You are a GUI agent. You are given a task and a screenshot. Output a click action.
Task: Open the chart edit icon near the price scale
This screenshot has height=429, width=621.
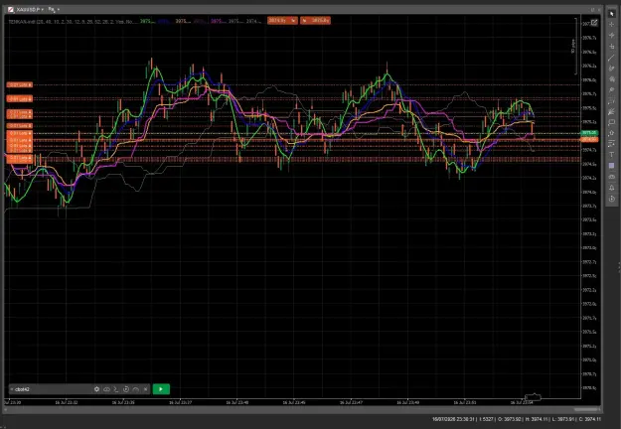(x=594, y=23)
